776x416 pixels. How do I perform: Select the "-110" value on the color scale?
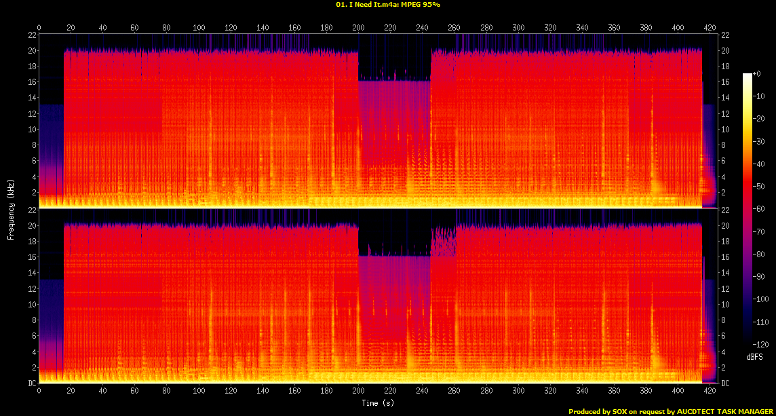760,322
